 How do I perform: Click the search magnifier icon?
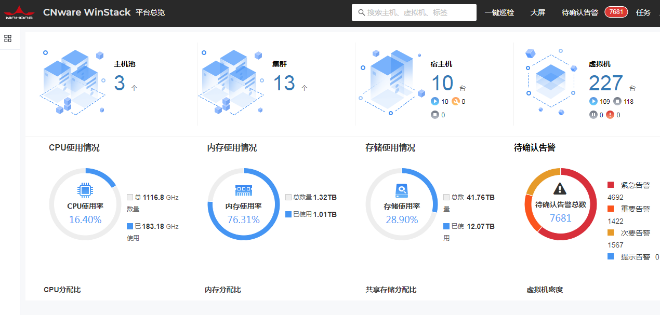pyautogui.click(x=361, y=12)
